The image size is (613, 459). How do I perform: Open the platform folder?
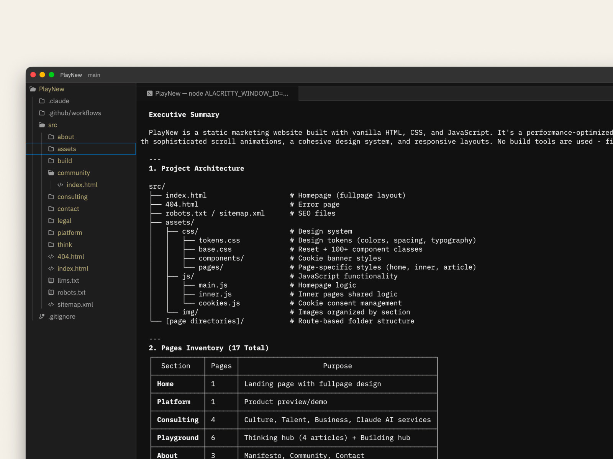point(69,233)
